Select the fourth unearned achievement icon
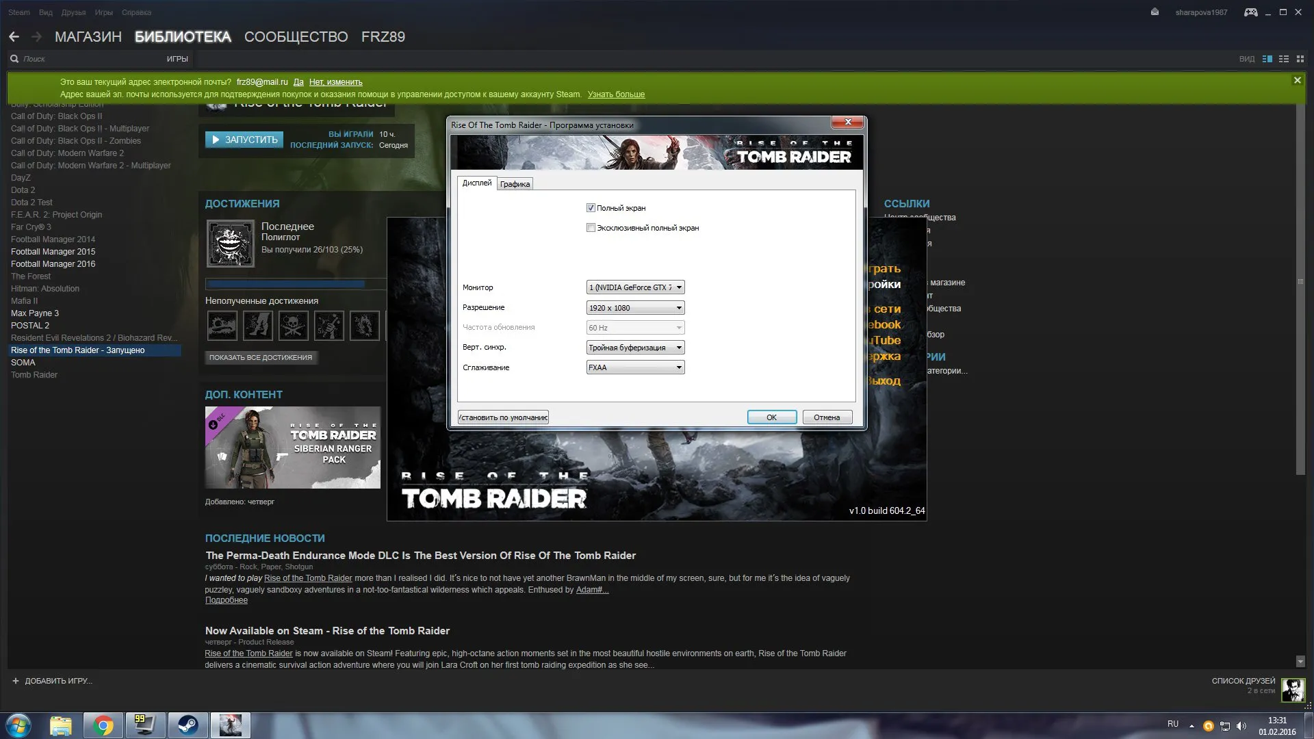This screenshot has width=1314, height=739. [x=328, y=326]
